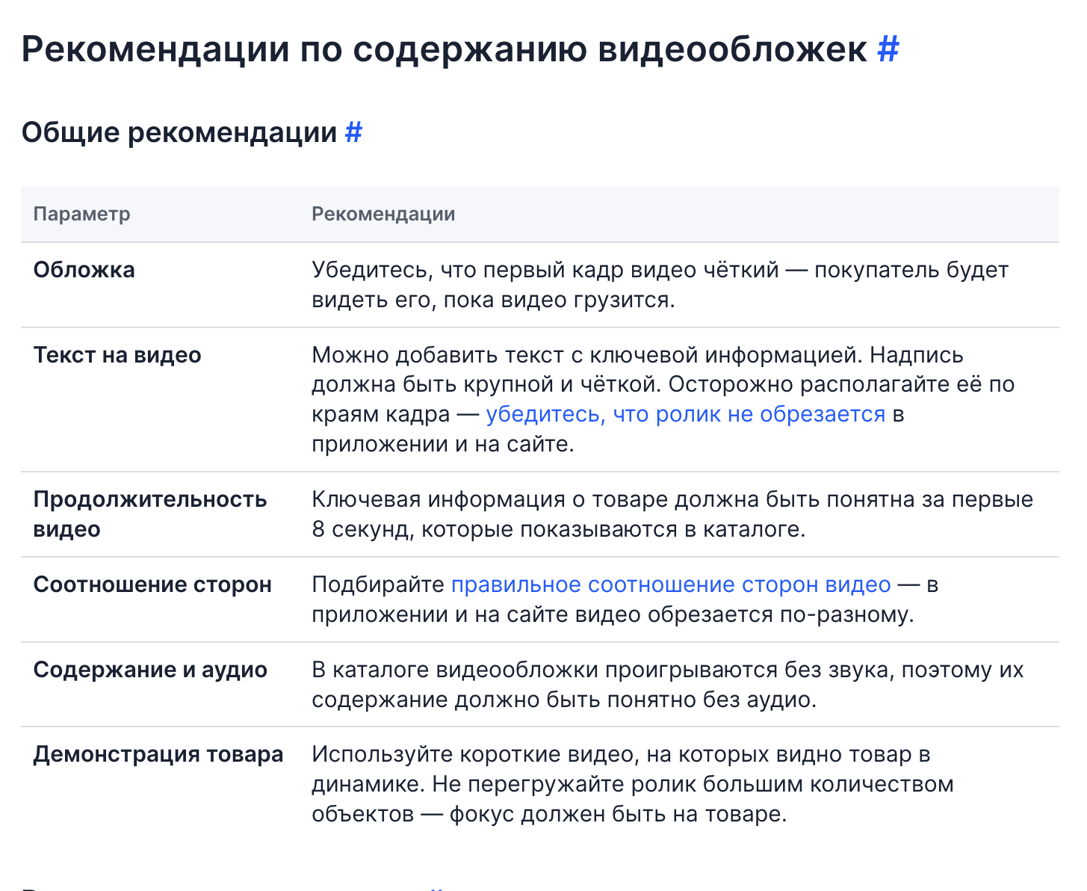
Task: Click the «Рекомендации по содержанию видеообложек» heading
Action: point(444,49)
